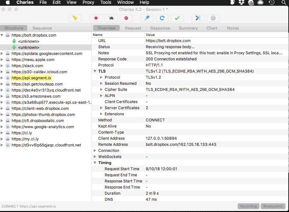Collapse the Timing section
The height and width of the screenshot is (212, 289).
(x=95, y=163)
